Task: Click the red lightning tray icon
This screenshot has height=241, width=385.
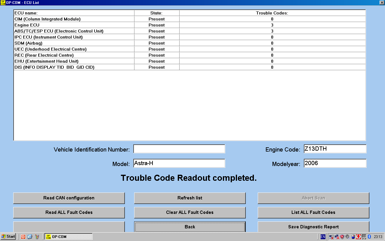Action: click(x=359, y=237)
